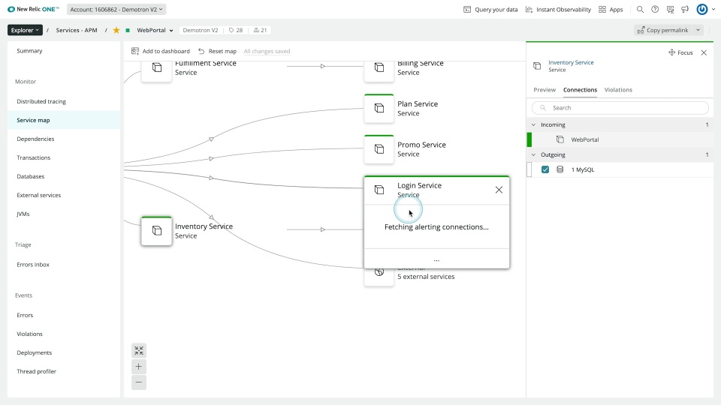Image resolution: width=721 pixels, height=405 pixels.
Task: Open Query your data
Action: 490,9
